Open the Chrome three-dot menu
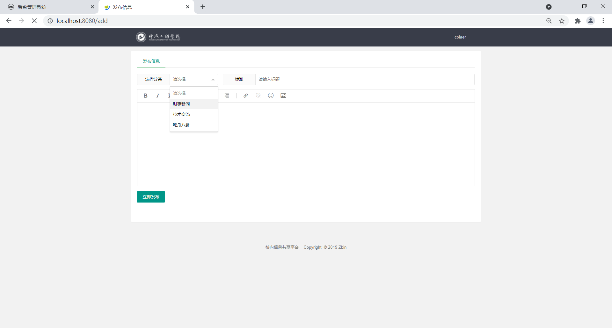This screenshot has height=328, width=612. [x=603, y=21]
